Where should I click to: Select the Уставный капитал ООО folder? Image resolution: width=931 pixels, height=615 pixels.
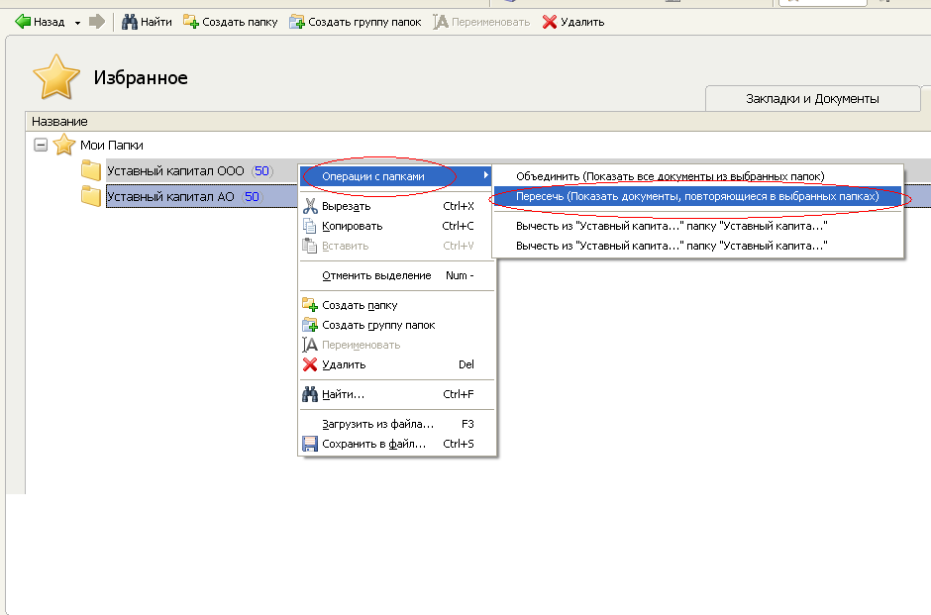[175, 171]
